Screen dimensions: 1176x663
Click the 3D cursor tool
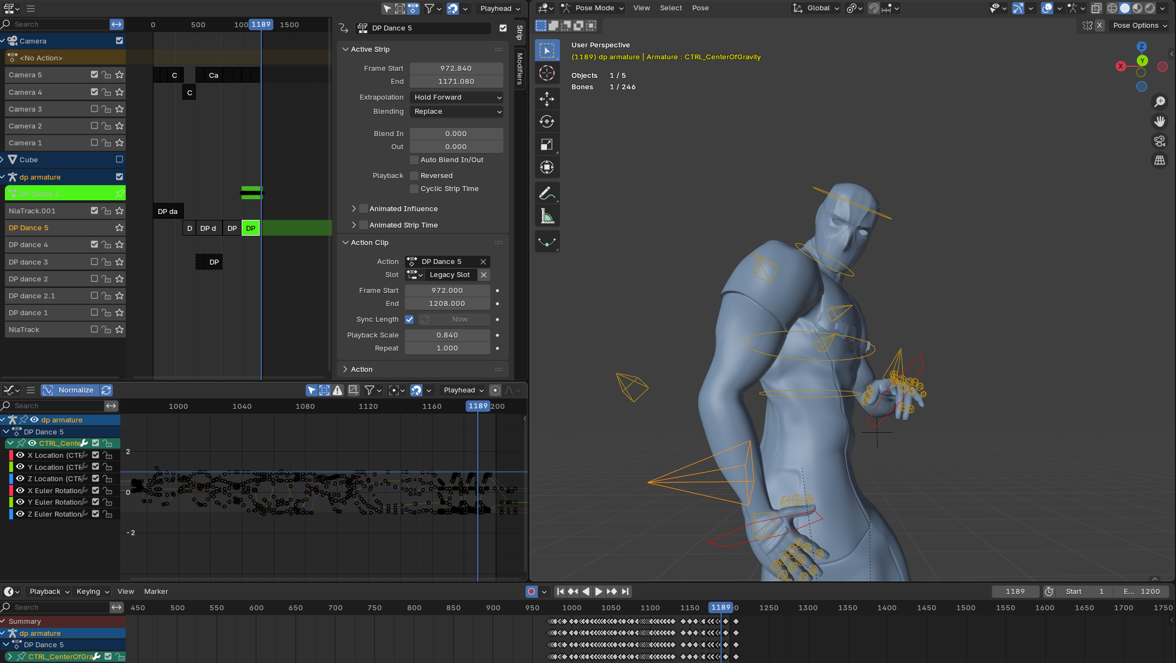[546, 73]
